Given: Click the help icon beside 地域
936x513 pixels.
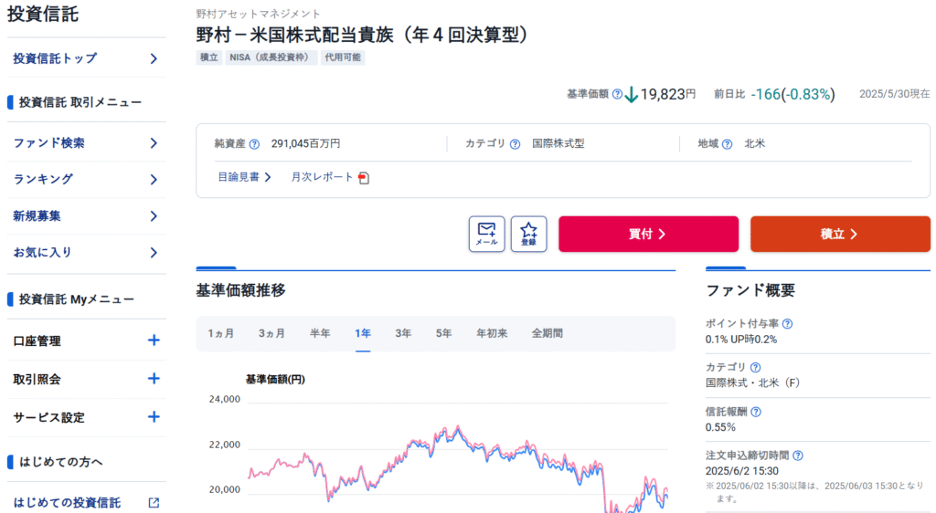Looking at the screenshot, I should [x=727, y=144].
